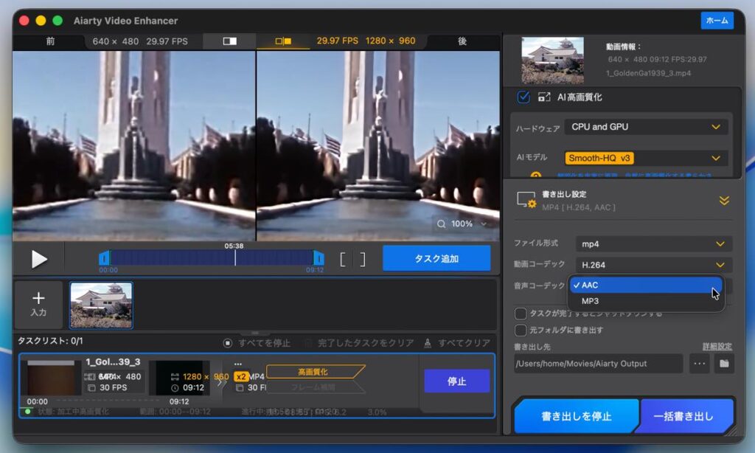The image size is (755, 453).
Task: Click the output path field /Users/home/Movies/Aiarty Output
Action: pyautogui.click(x=598, y=364)
